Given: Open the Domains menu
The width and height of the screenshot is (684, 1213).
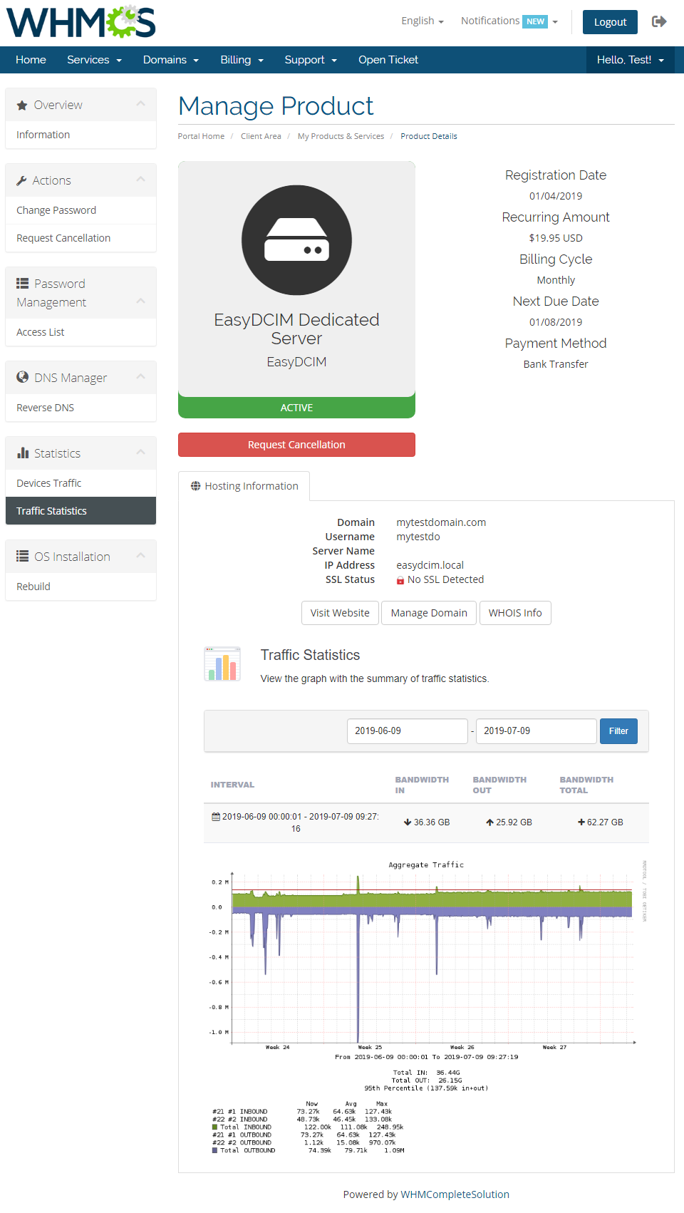Looking at the screenshot, I should (171, 60).
